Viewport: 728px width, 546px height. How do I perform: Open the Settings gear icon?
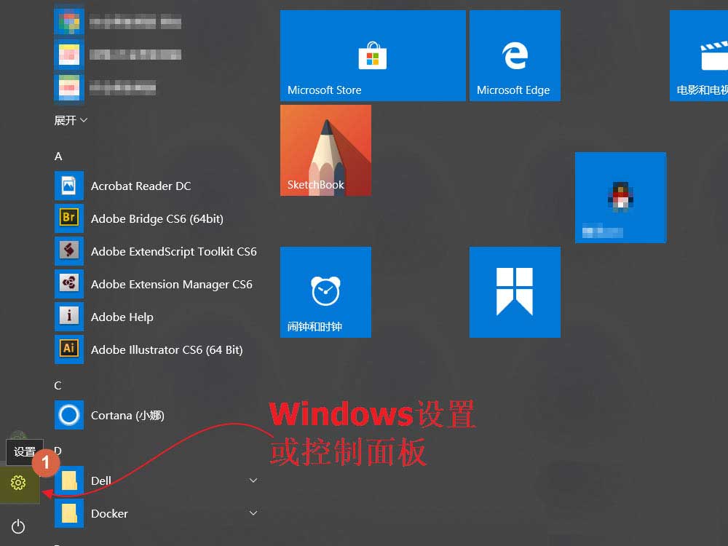point(18,483)
